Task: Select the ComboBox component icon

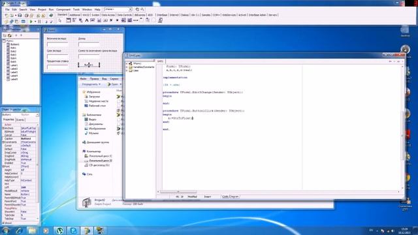Action: (x=129, y=20)
